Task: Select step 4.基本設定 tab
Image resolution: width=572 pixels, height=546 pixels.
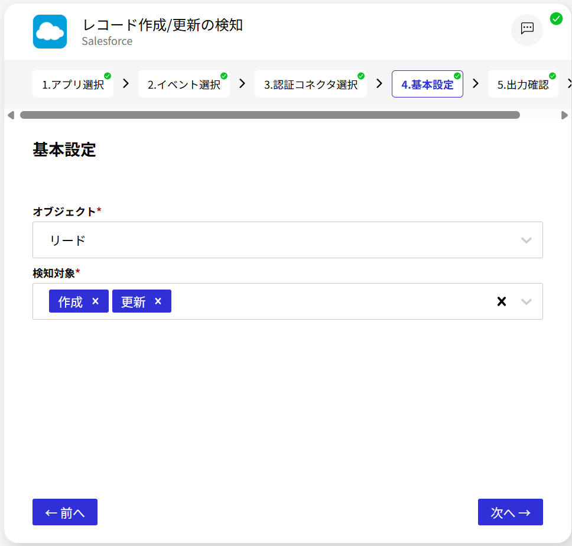Action: 427,84
